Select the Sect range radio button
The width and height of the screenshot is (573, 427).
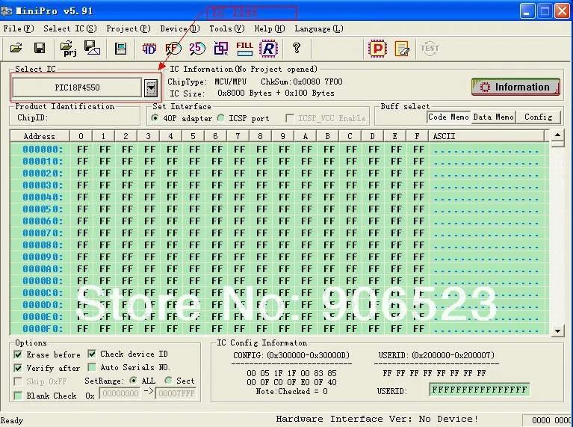tap(169, 381)
